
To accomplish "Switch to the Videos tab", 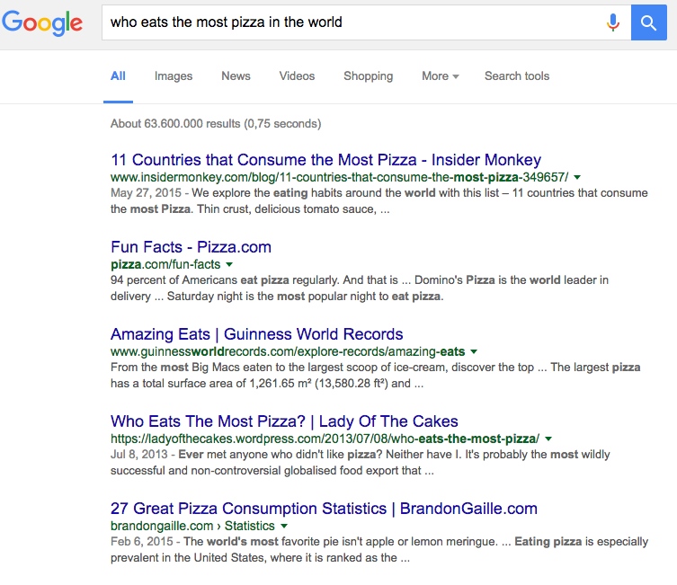I will [x=297, y=75].
